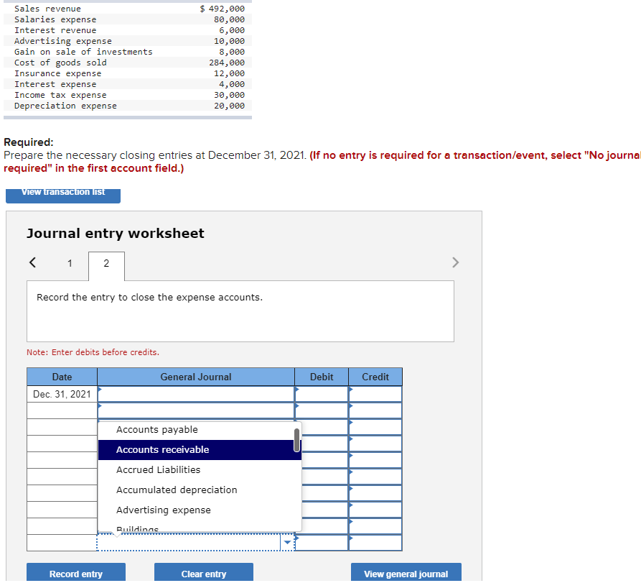Click the Dec. 31, 2021 date cell

pyautogui.click(x=62, y=394)
